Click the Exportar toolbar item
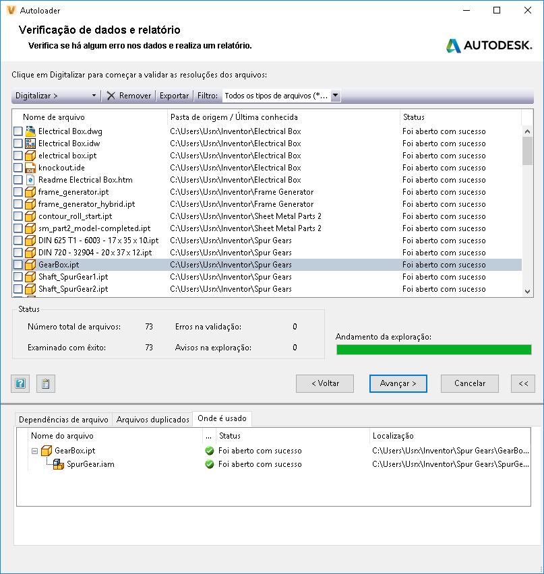The width and height of the screenshot is (544, 574). pyautogui.click(x=174, y=96)
